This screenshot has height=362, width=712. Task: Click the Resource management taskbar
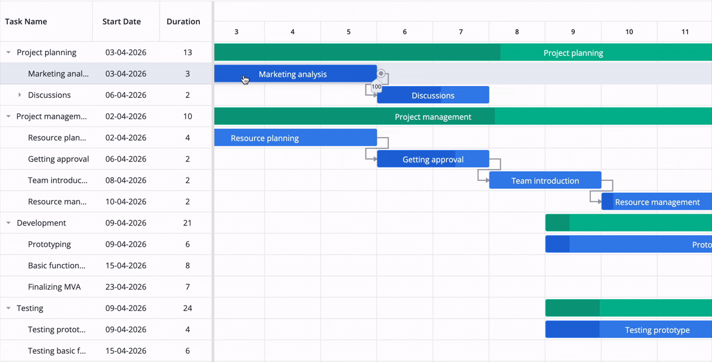[656, 202]
